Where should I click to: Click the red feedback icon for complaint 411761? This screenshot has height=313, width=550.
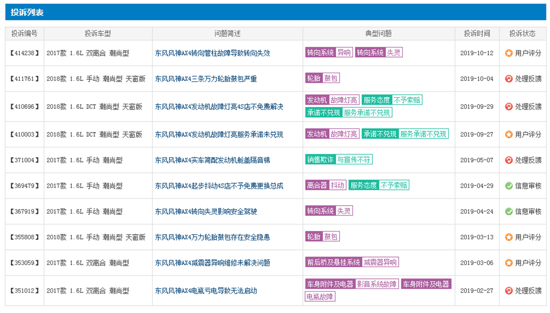click(508, 79)
